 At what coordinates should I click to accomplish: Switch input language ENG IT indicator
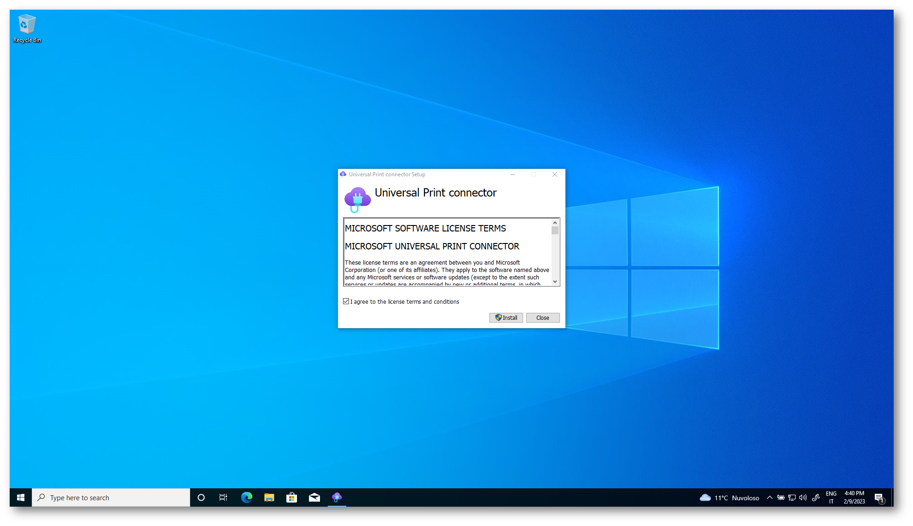point(831,497)
